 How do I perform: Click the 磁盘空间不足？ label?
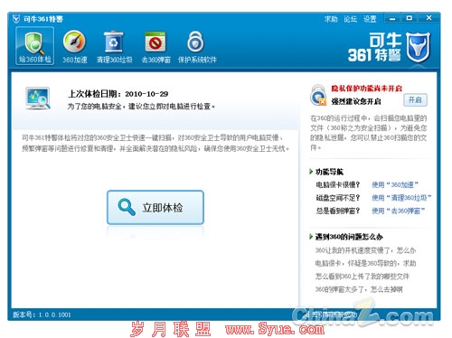(337, 198)
